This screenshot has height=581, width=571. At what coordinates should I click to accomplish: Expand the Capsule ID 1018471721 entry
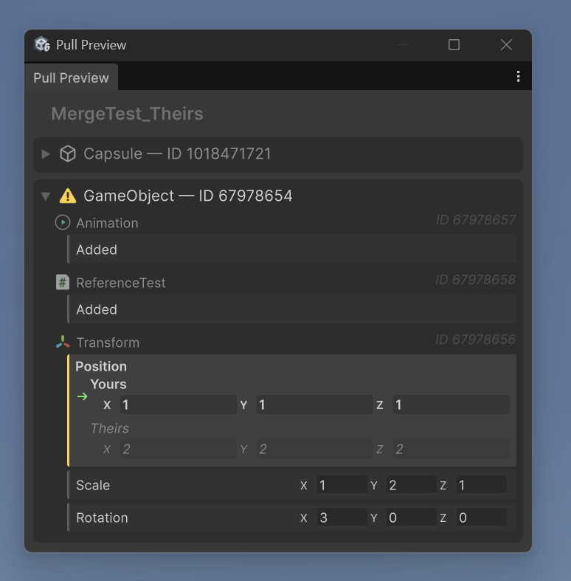(46, 154)
